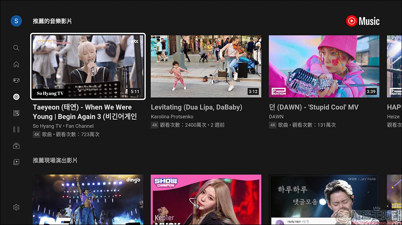Play DAWN 'Stupid Cool' MV thumbnail

click(324, 66)
